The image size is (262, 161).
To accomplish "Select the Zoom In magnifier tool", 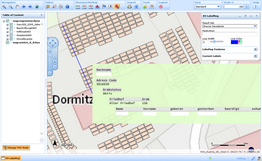I will click(4, 7).
